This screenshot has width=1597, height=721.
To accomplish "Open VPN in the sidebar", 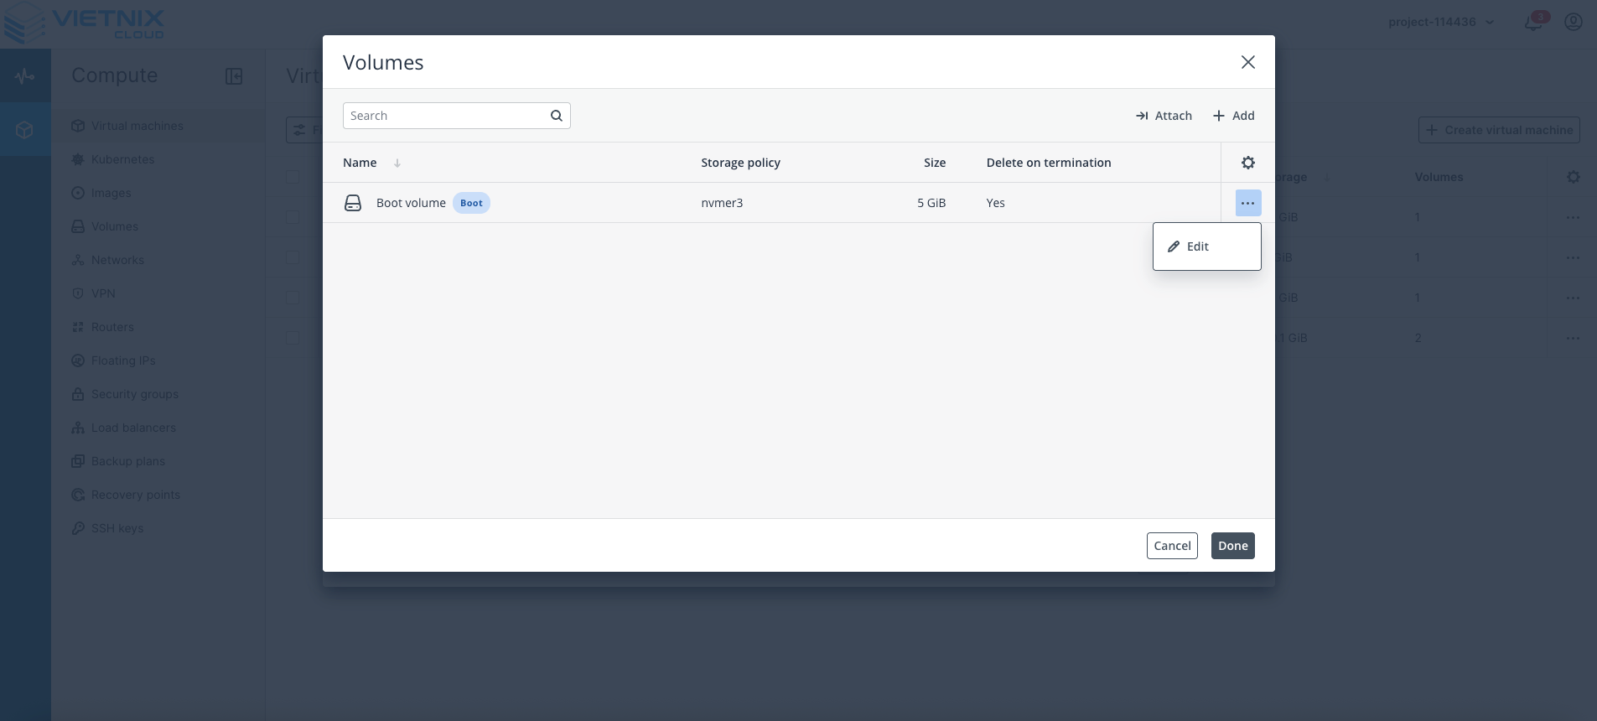I will (x=158, y=293).
